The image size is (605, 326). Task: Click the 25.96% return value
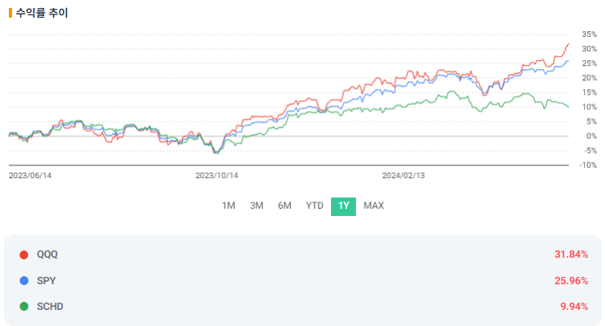click(571, 280)
